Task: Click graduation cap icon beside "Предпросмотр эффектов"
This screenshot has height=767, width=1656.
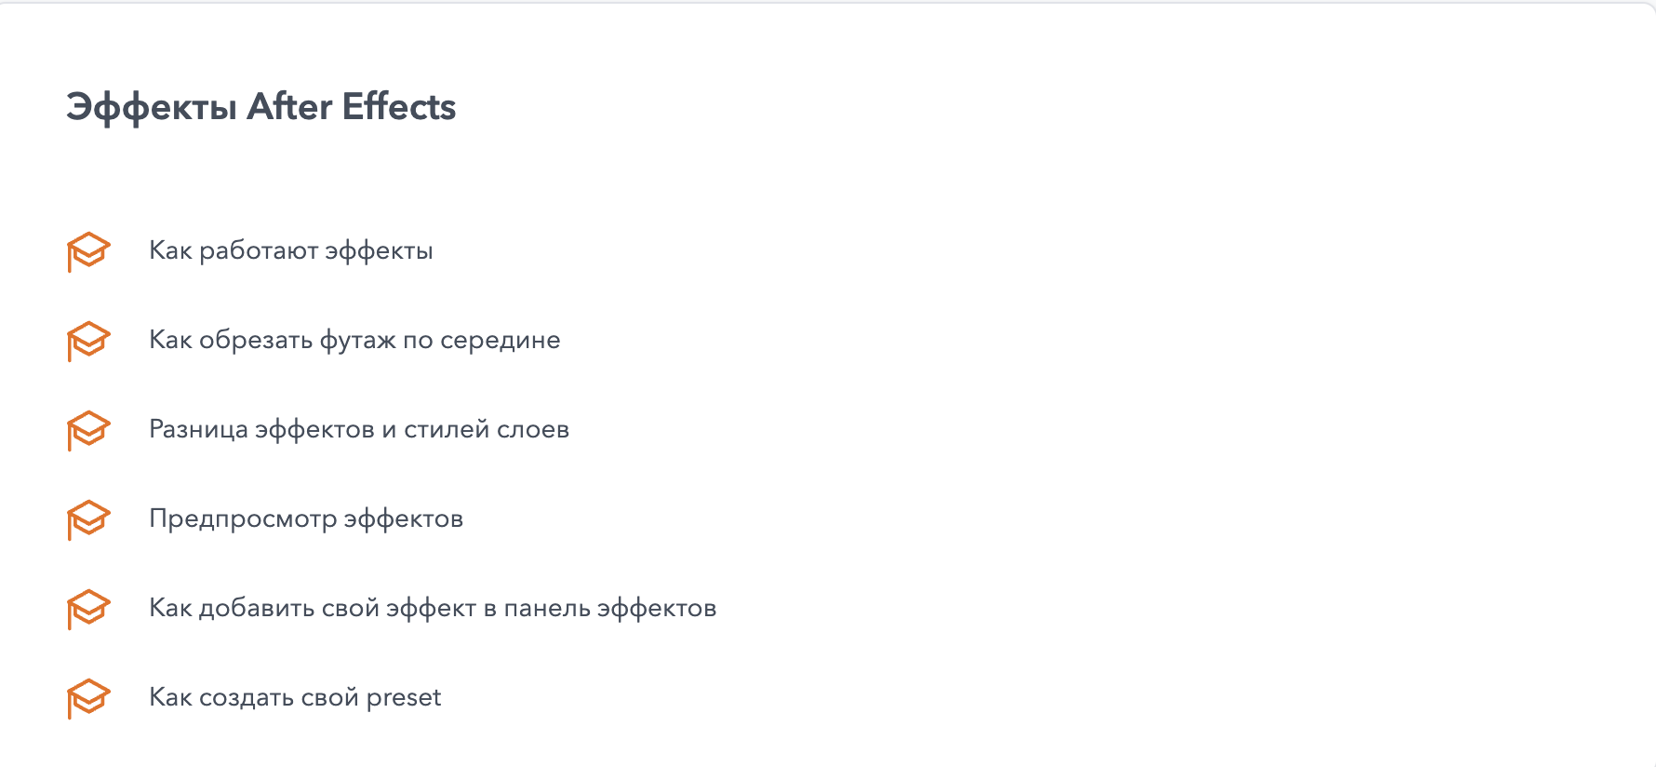Action: click(88, 519)
